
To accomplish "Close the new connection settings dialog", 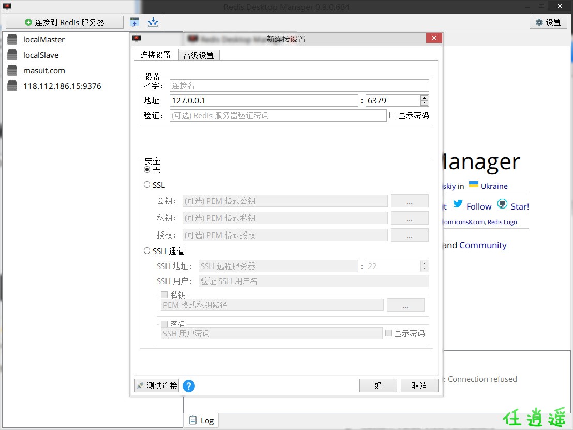I will pos(434,38).
